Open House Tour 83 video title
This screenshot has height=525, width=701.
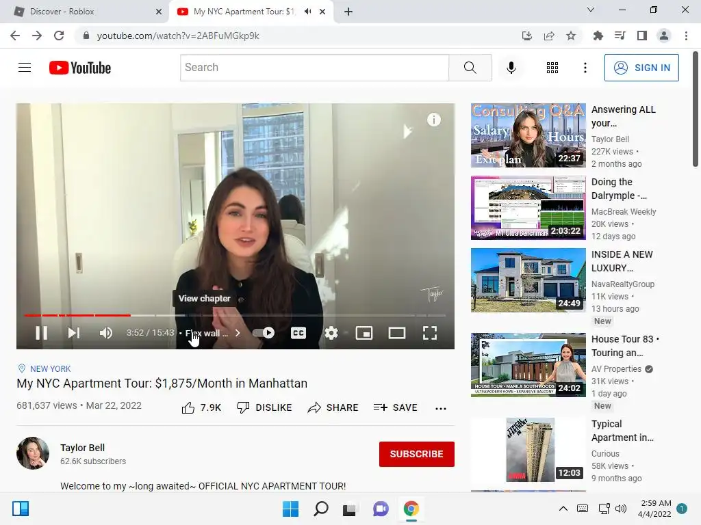click(x=625, y=346)
